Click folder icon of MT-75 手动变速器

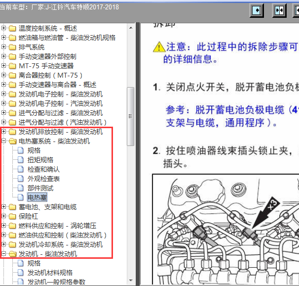(12, 66)
